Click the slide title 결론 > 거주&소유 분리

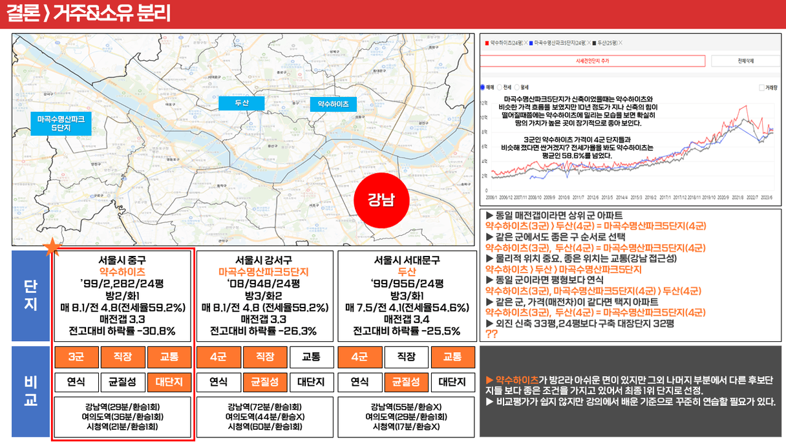[89, 14]
